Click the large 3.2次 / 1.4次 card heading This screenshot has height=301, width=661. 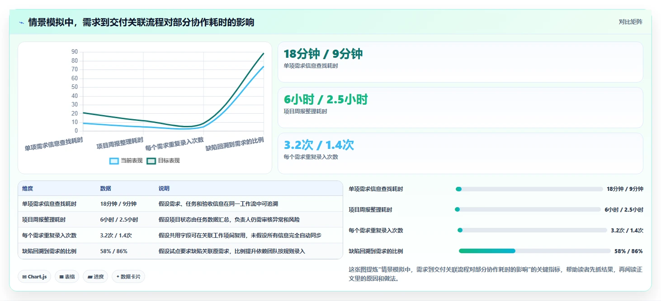(x=319, y=145)
